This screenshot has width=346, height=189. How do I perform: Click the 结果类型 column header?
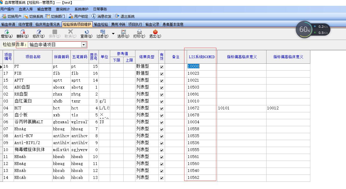[x=147, y=57]
